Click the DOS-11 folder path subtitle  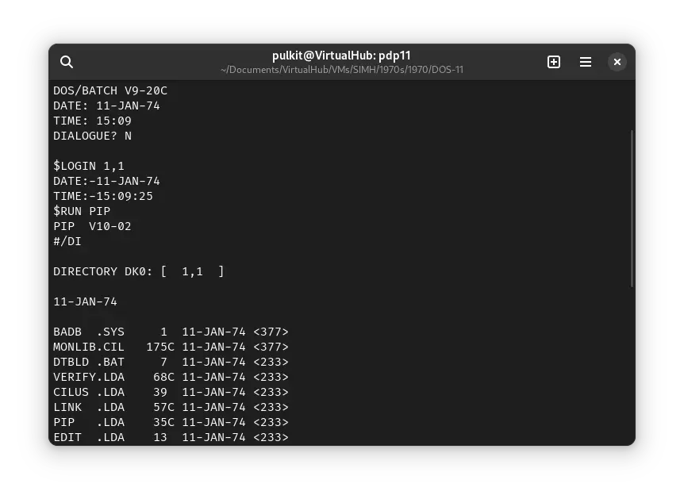coord(342,70)
